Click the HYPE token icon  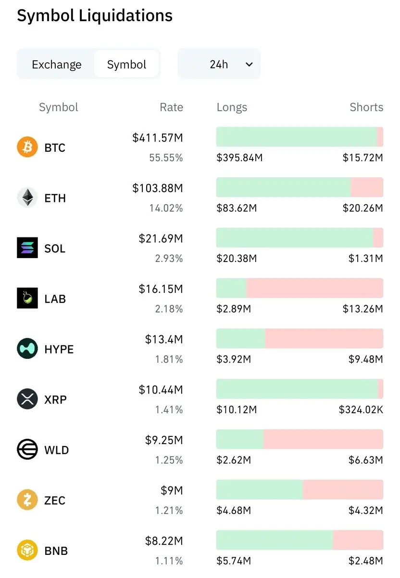click(27, 349)
